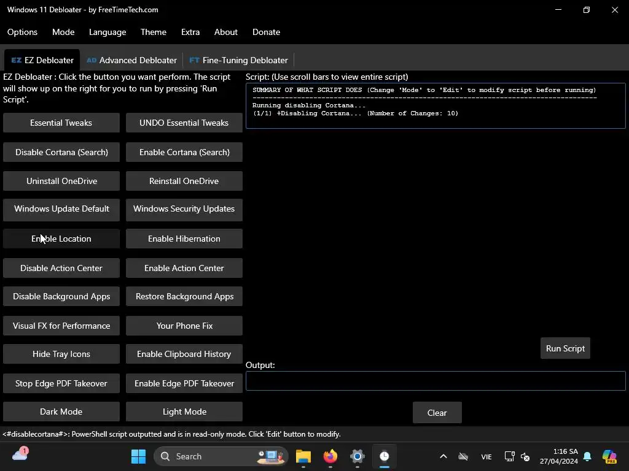Click the Clear button
Image resolution: width=629 pixels, height=471 pixels.
(437, 413)
